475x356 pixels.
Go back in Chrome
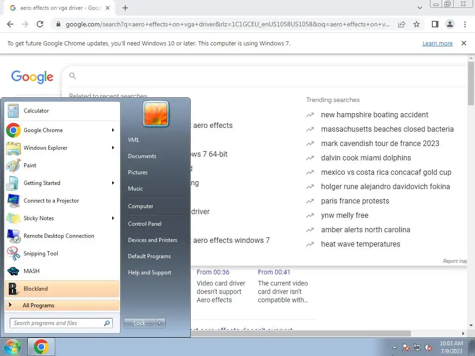tap(10, 24)
